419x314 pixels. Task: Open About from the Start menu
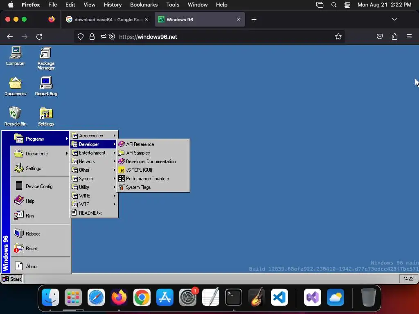(x=41, y=266)
